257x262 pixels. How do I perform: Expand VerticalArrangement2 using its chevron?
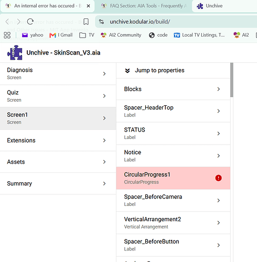(219, 223)
